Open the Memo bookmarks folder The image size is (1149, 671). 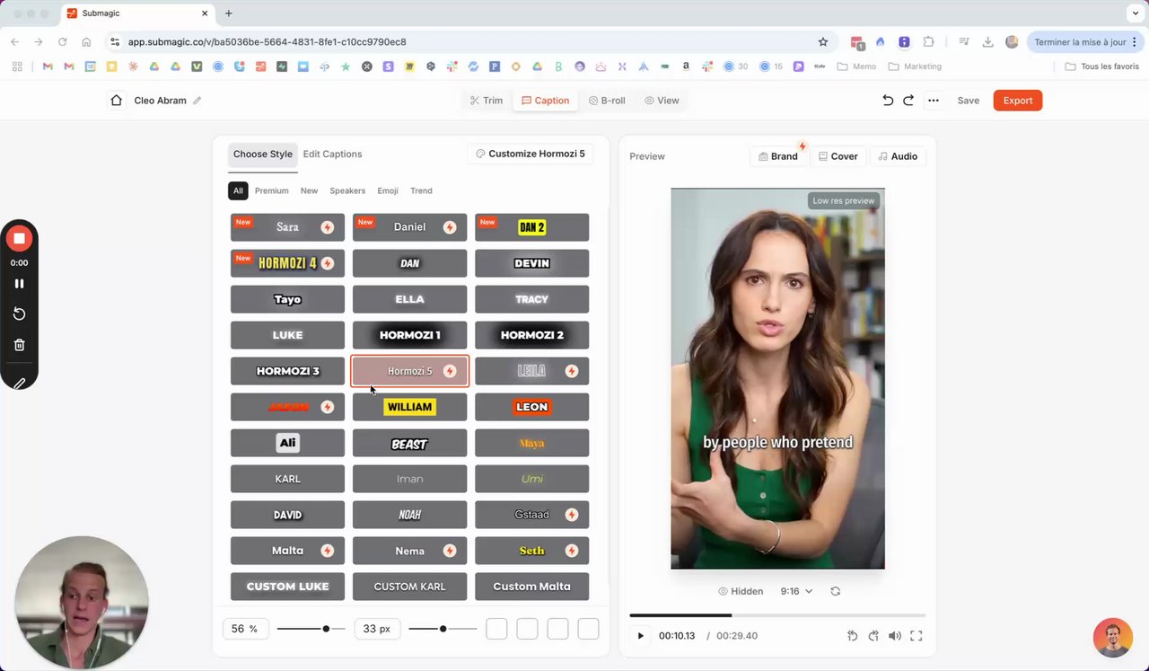click(856, 66)
